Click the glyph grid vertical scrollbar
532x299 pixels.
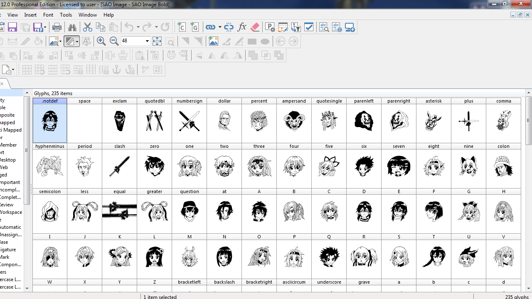(x=528, y=120)
